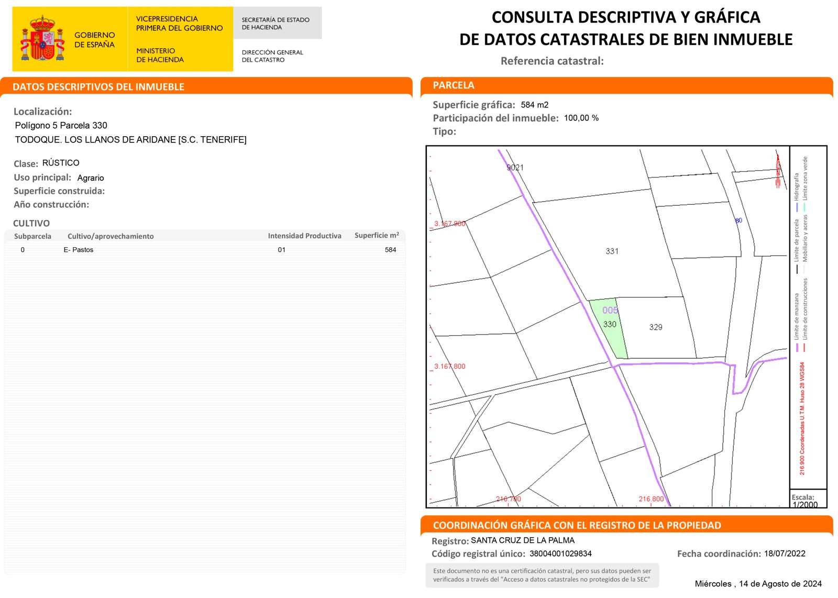Click the blue '80' label on the map
Screen dimensions: 838x598
click(738, 220)
